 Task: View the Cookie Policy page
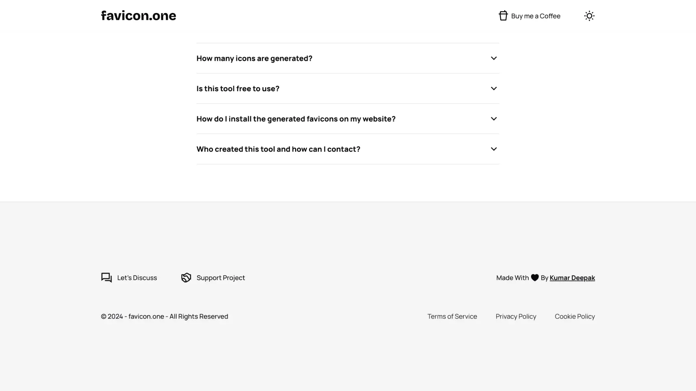pos(575,316)
